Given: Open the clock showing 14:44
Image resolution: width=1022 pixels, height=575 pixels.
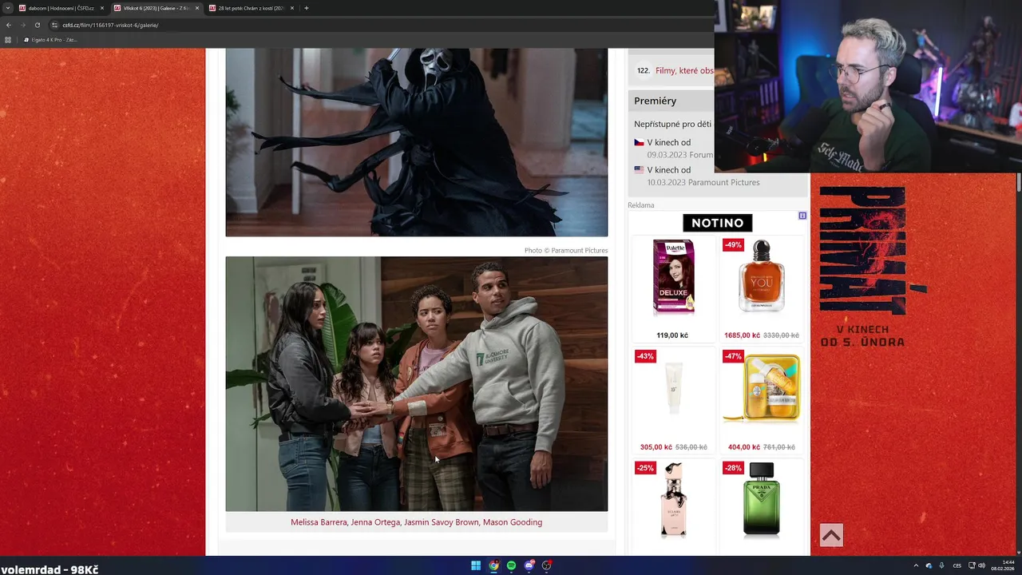Looking at the screenshot, I should pyautogui.click(x=1004, y=565).
